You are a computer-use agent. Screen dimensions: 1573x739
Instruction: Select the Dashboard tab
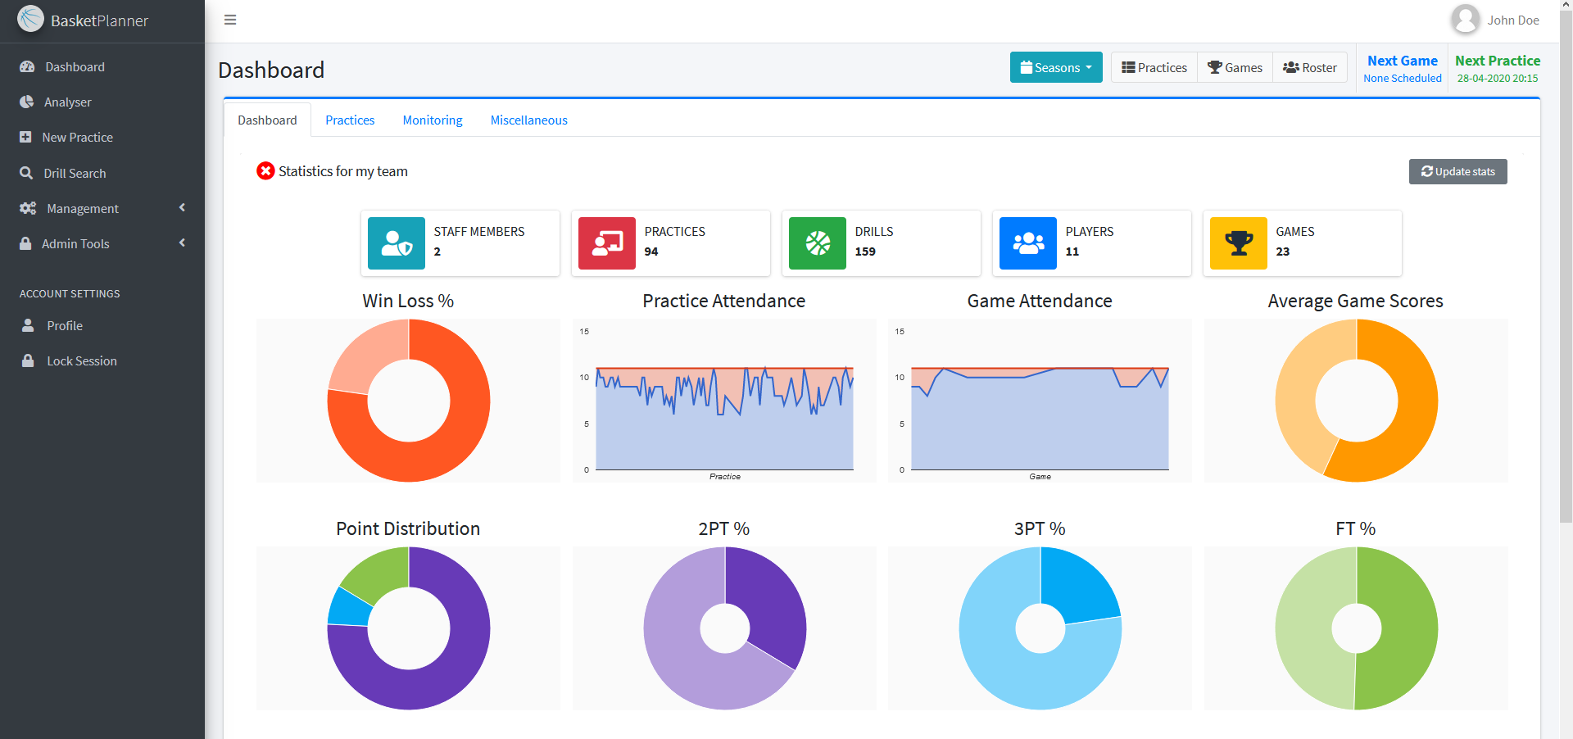[267, 120]
